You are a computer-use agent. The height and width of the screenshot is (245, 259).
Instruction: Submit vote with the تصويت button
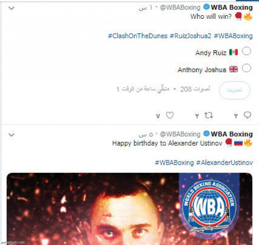(x=234, y=90)
